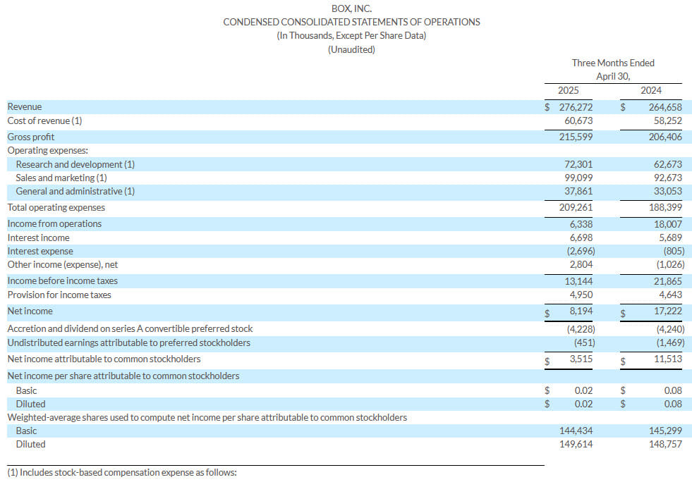
Task: Select the 'CONDENSED CONSOLIDATED STATEMENTS OF OPERATIONS' heading
Action: tap(351, 22)
